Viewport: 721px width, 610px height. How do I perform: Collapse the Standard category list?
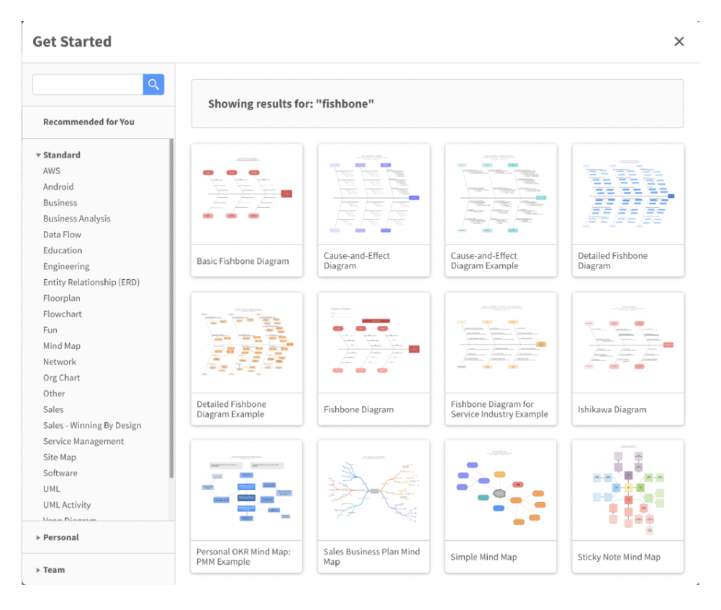[39, 155]
